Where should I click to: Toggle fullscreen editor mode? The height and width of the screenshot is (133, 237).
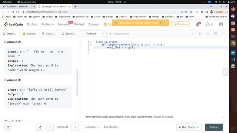coord(223,34)
